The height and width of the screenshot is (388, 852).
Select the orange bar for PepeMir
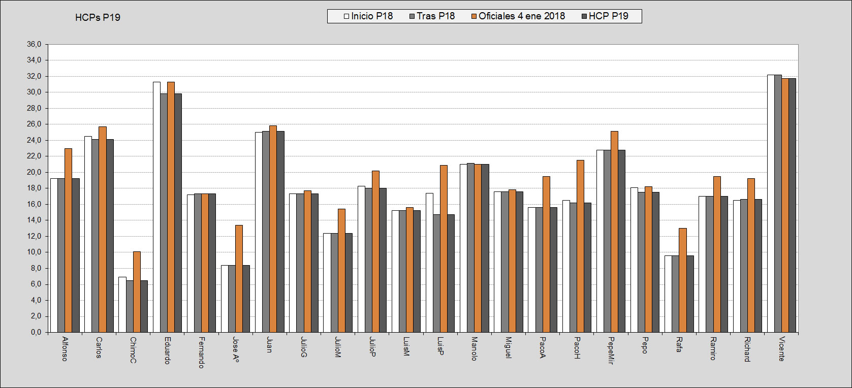(614, 232)
